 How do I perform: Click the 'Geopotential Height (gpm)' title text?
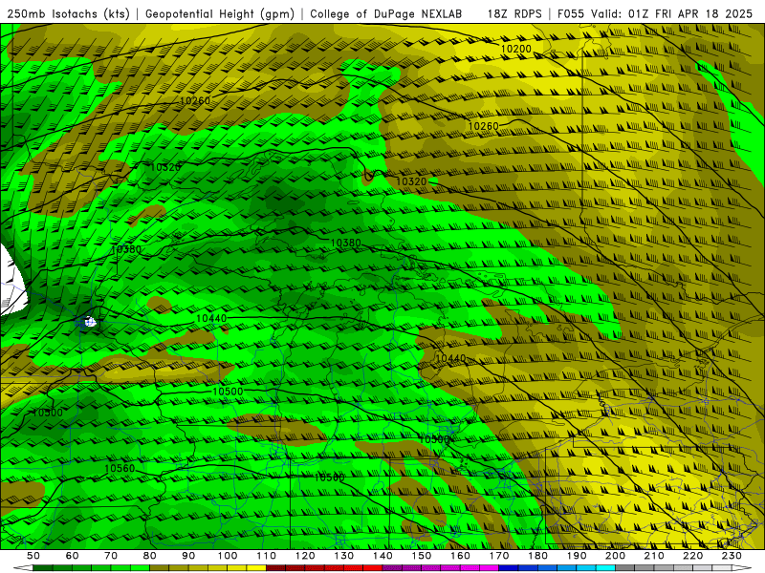tap(220, 13)
